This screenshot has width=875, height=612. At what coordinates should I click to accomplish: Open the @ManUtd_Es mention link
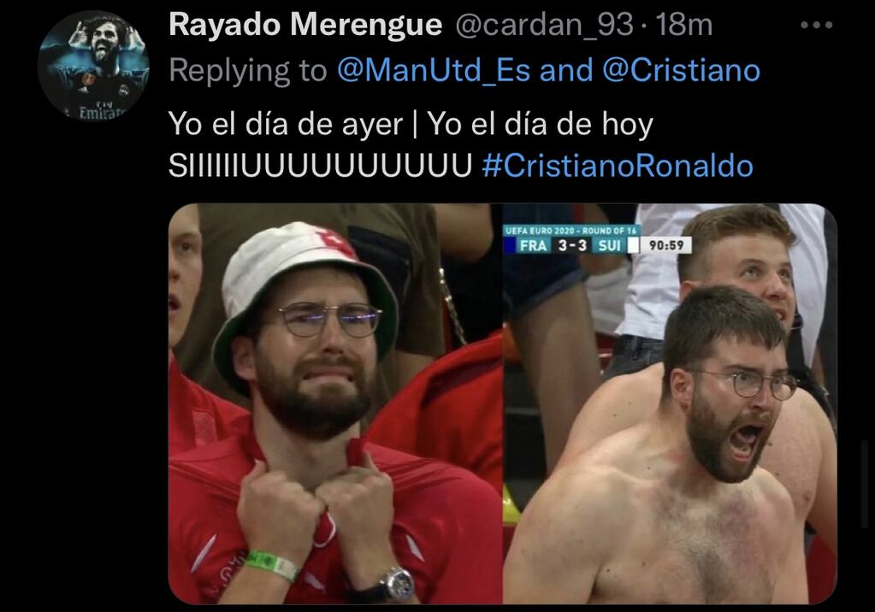coord(434,71)
